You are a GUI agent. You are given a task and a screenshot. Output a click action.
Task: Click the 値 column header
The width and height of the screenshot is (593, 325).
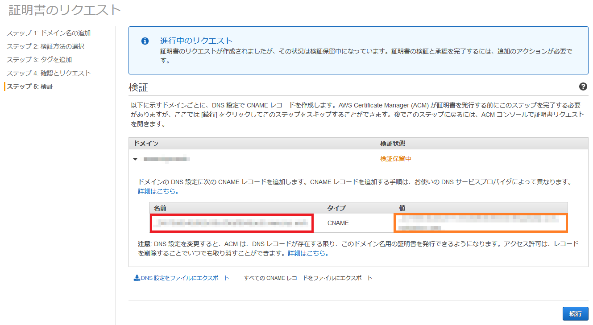402,208
